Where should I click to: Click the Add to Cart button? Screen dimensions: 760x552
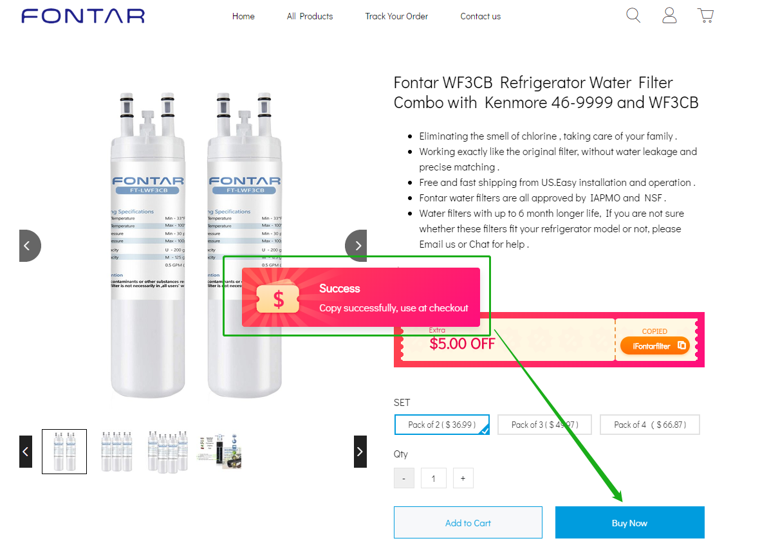point(468,522)
